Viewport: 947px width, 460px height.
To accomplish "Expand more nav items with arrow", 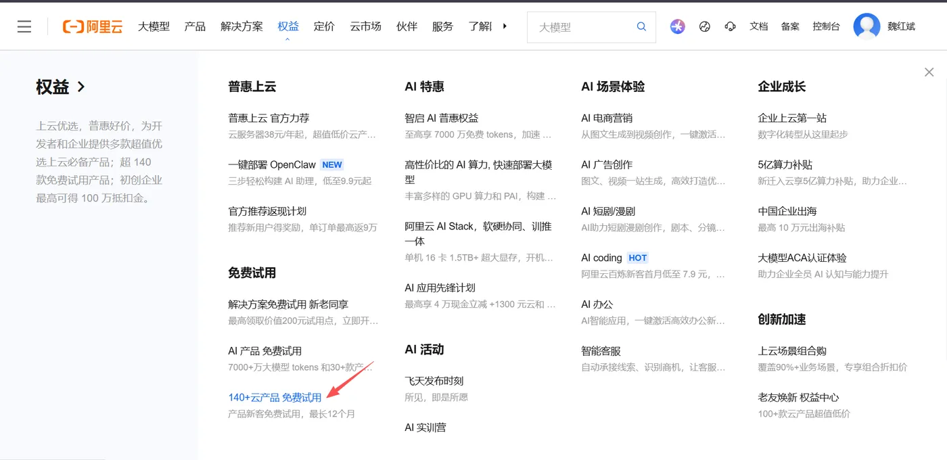I will coord(505,26).
